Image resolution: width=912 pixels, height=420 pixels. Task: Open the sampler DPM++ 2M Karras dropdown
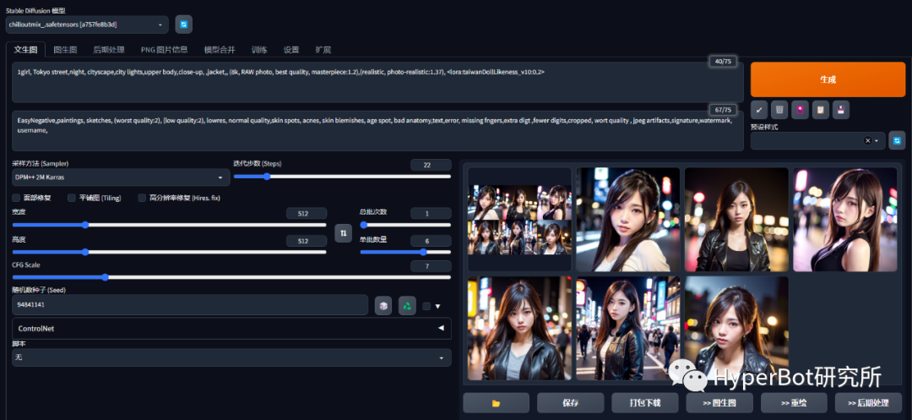[x=121, y=177]
